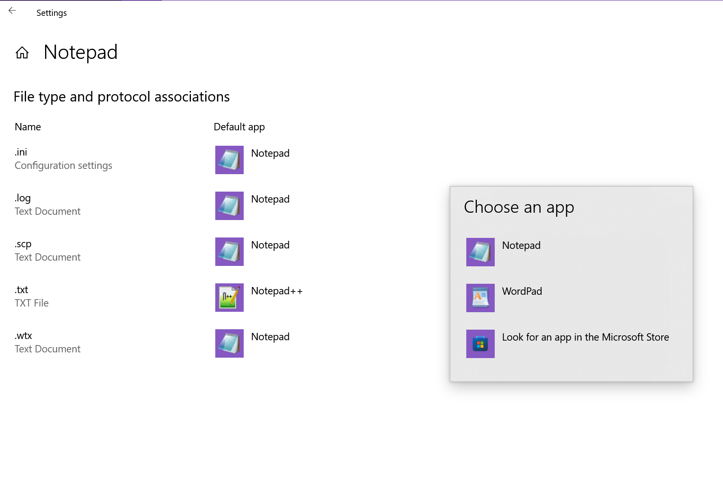723x490 pixels.
Task: Open default app selector for .txt Notepad++
Action: [277, 291]
